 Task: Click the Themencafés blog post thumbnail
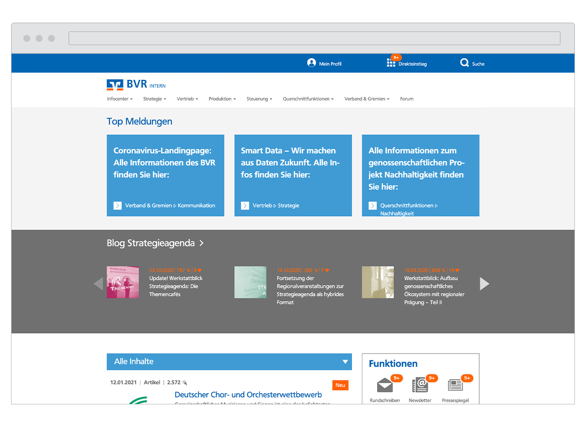click(x=123, y=282)
